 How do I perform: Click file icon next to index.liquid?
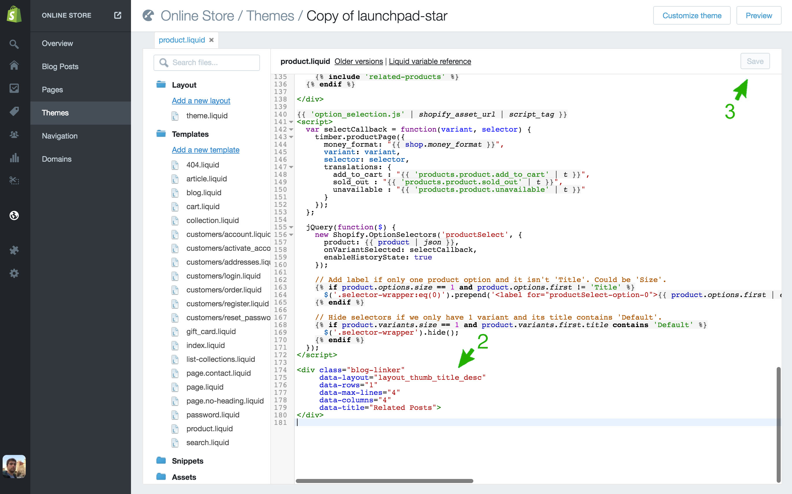point(175,345)
